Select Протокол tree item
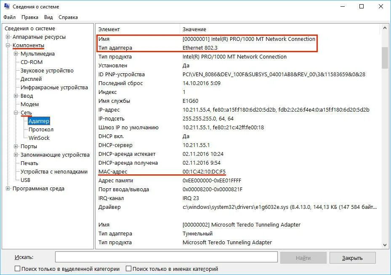The height and width of the screenshot is (275, 391). [x=41, y=130]
